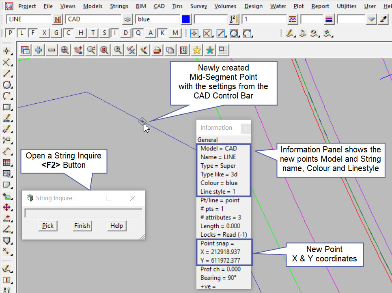Open the Survey menu
The image size is (392, 293).
198,6
